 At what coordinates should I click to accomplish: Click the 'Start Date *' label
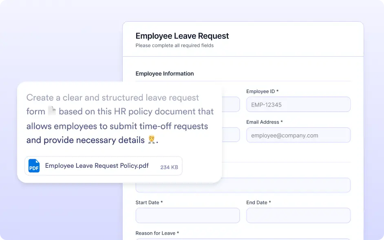click(149, 202)
